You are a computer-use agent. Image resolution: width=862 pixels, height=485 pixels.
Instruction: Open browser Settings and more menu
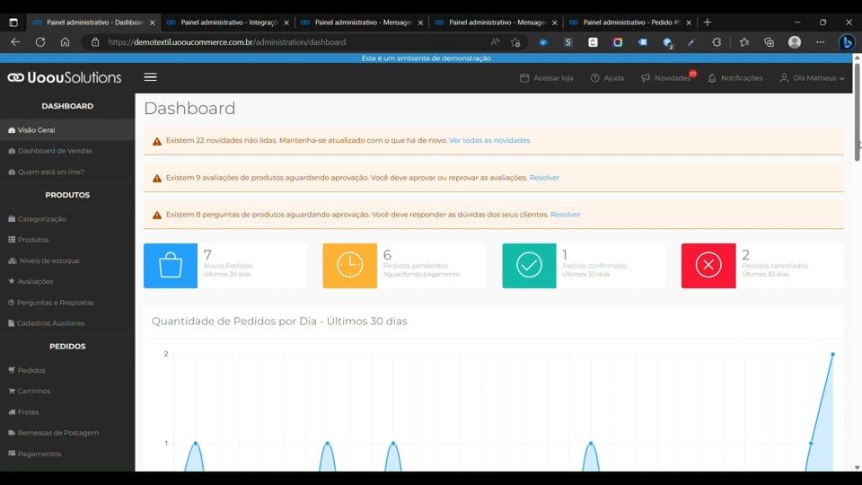point(820,42)
